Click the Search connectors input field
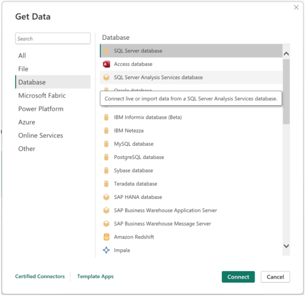 (x=53, y=38)
